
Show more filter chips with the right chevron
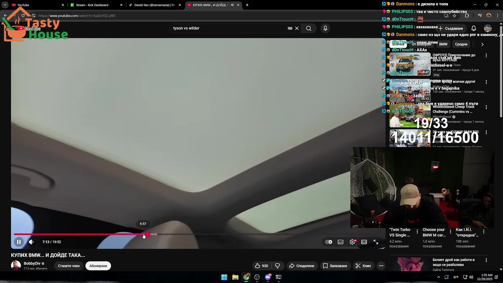(x=482, y=44)
